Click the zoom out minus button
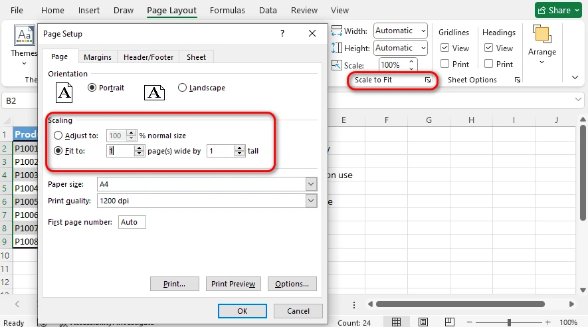The image size is (588, 327). (469, 322)
